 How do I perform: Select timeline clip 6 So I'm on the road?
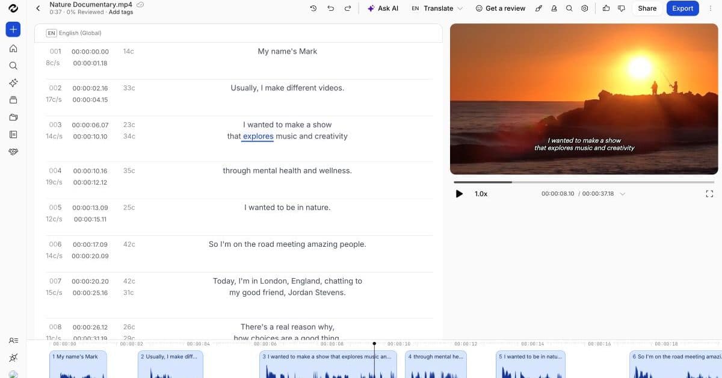point(676,364)
